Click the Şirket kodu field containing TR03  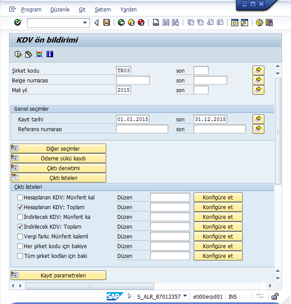click(124, 70)
